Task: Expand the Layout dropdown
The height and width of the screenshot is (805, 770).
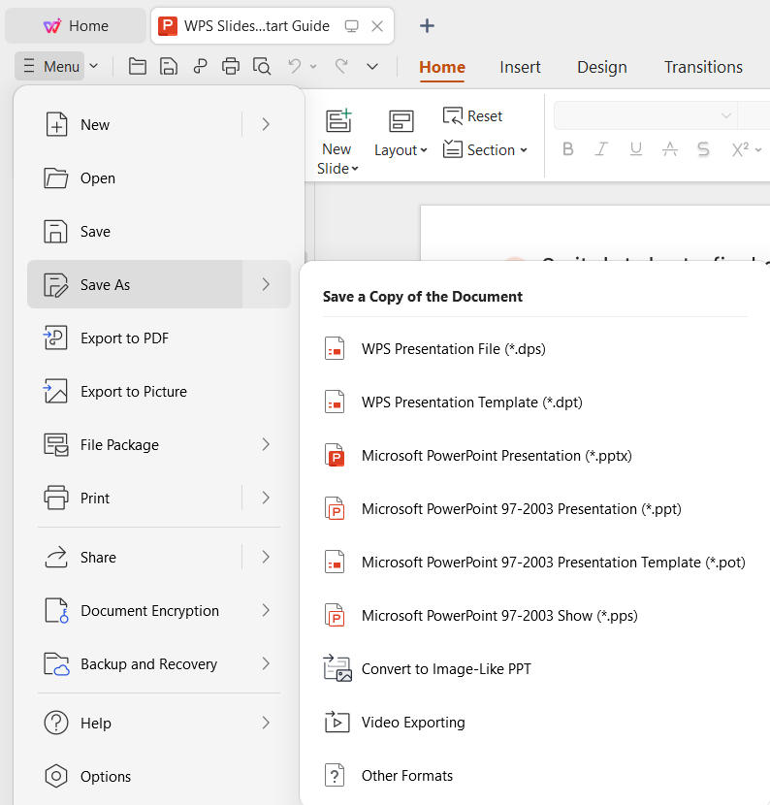Action: pyautogui.click(x=401, y=150)
